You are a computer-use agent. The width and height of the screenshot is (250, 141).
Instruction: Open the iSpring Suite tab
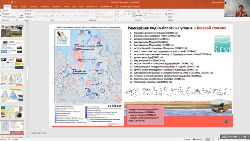click(x=91, y=7)
